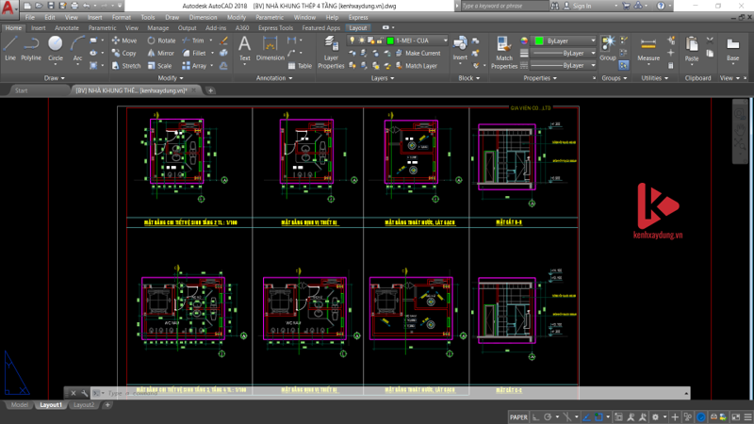Open Layer Properties manager
This screenshot has height=424, width=754.
coord(331,53)
